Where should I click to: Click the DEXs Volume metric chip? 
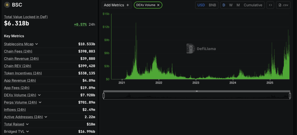pos(148,5)
